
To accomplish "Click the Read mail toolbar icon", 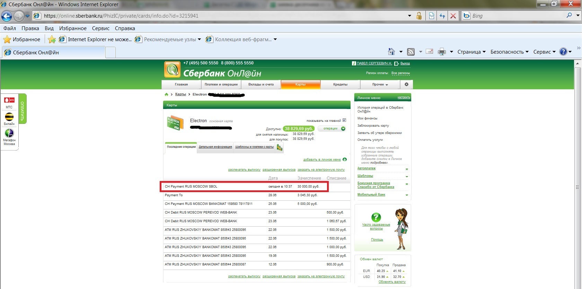I will pyautogui.click(x=430, y=52).
